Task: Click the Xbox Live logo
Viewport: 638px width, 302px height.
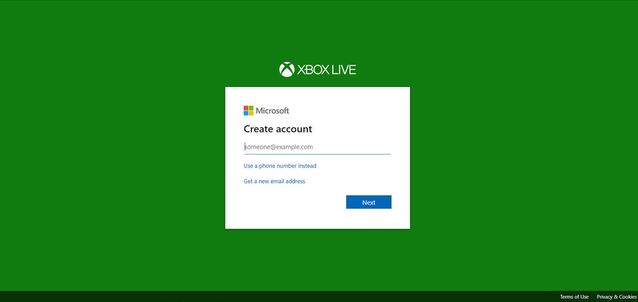Action: [317, 70]
